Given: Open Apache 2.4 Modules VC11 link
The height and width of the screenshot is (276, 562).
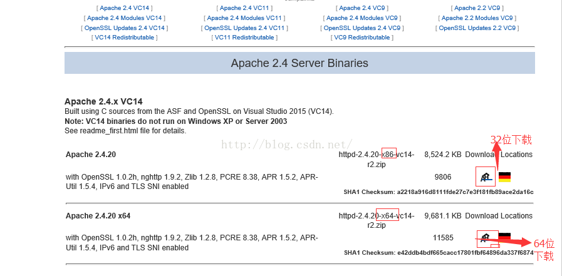Looking at the screenshot, I should point(244,18).
